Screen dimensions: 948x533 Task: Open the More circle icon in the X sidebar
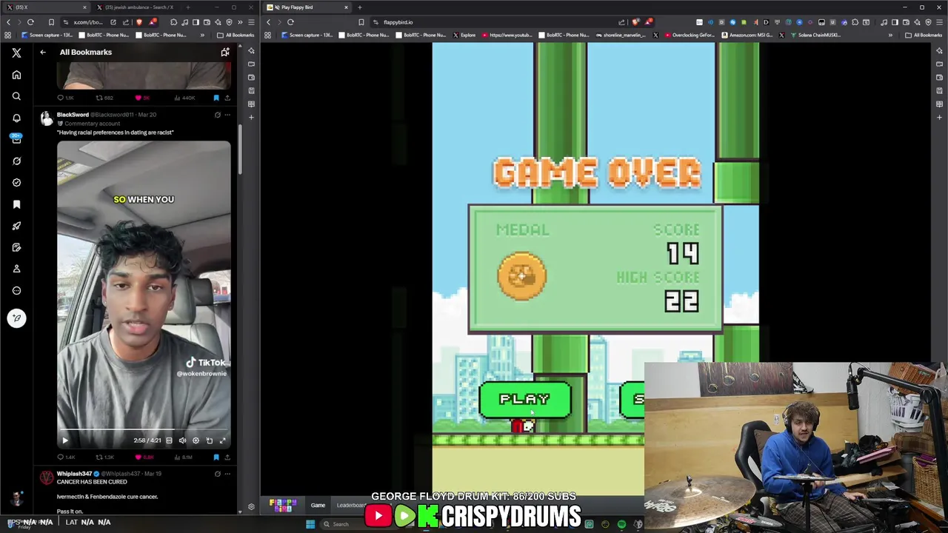tap(16, 290)
